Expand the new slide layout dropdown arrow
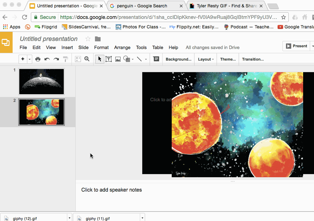Image resolution: width=314 pixels, height=221 pixels. [x=29, y=59]
